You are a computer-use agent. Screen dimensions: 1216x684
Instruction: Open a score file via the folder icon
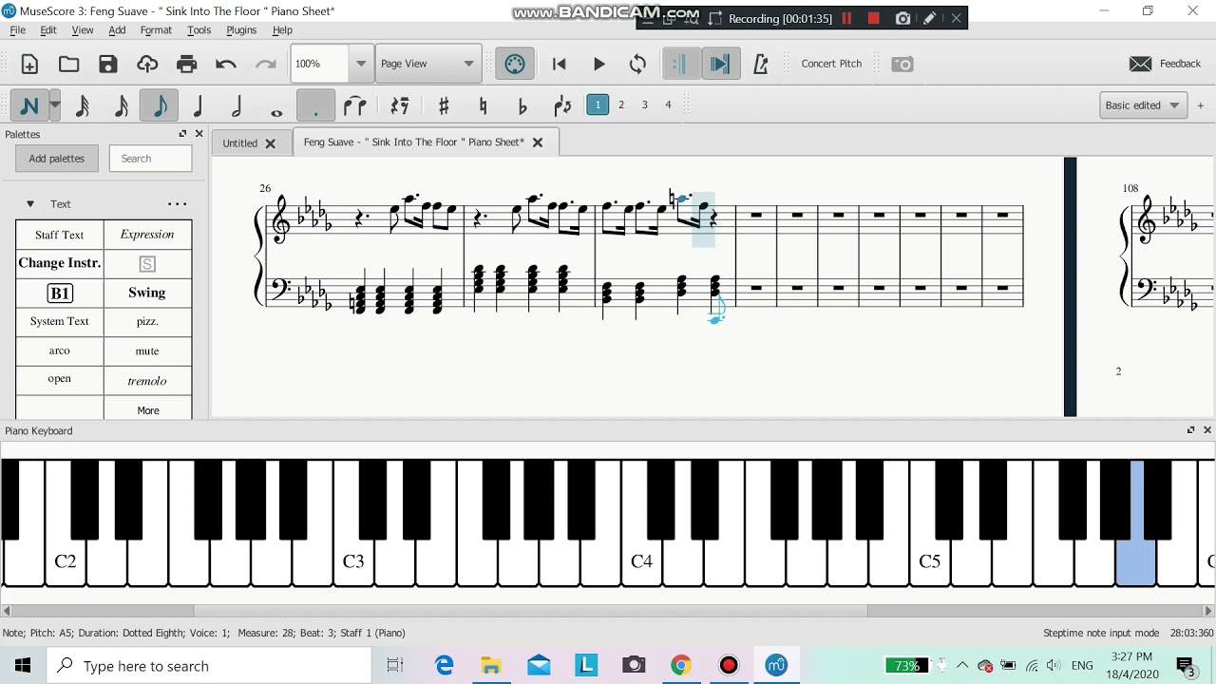point(68,65)
